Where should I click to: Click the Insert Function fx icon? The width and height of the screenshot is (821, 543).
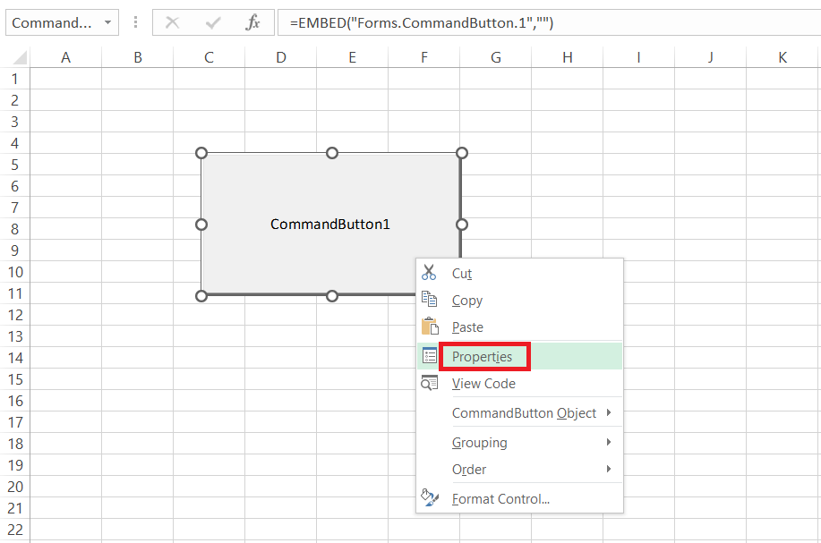click(x=253, y=23)
